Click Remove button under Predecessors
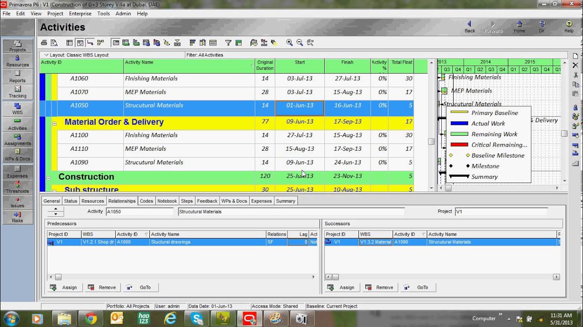 coord(102,287)
